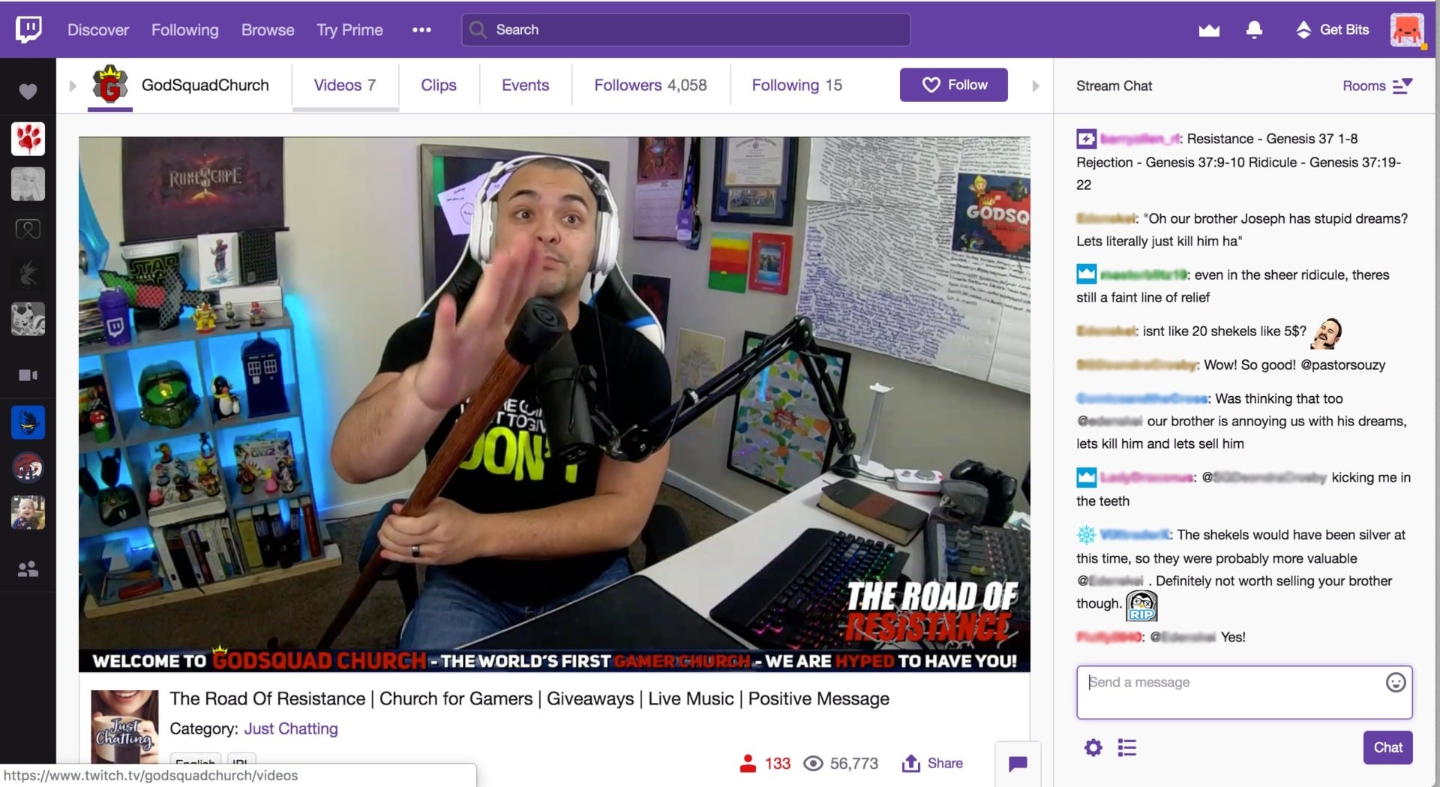1440x787 pixels.
Task: Click the whisper speech bubble icon
Action: pyautogui.click(x=1018, y=764)
